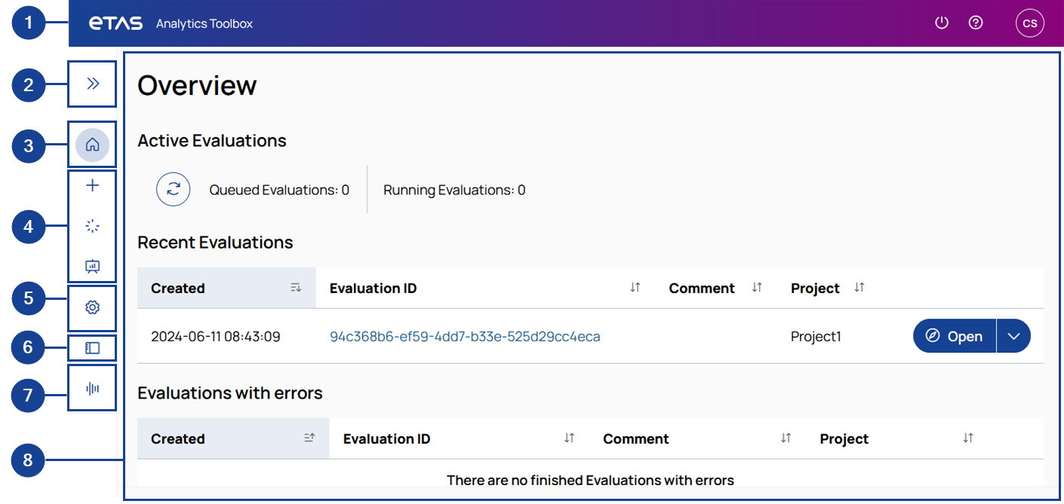This screenshot has width=1064, height=504.
Task: Open the running evaluations spinner icon
Action: click(92, 226)
